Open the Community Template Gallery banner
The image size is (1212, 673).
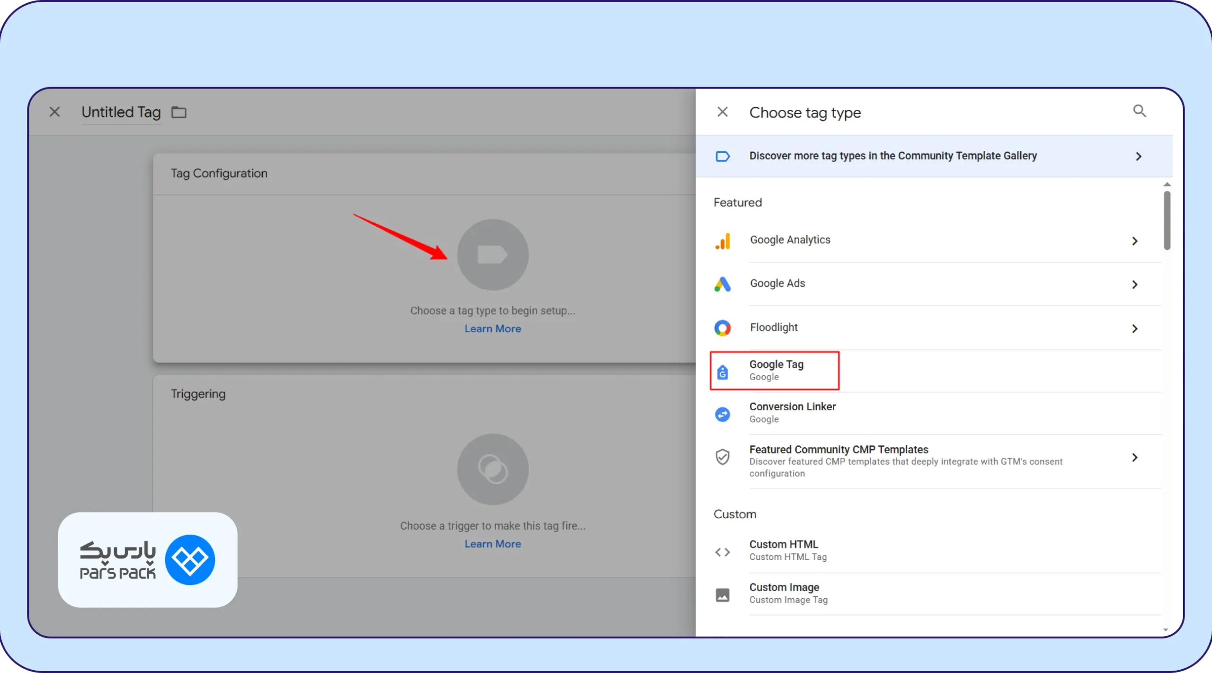[x=934, y=156]
